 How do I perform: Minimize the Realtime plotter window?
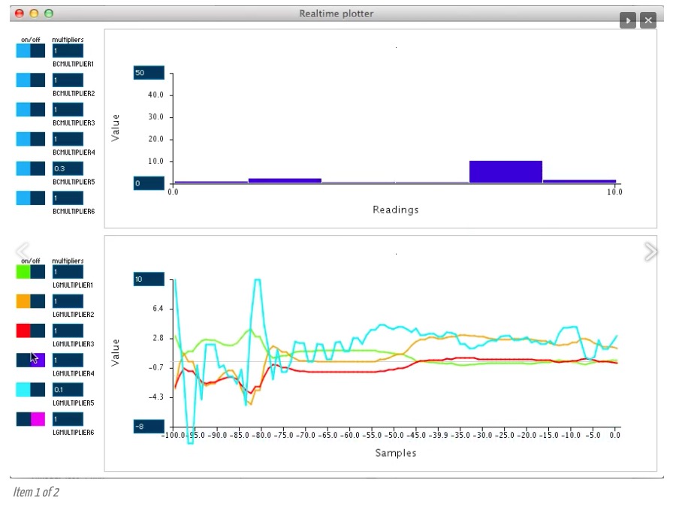pos(34,14)
